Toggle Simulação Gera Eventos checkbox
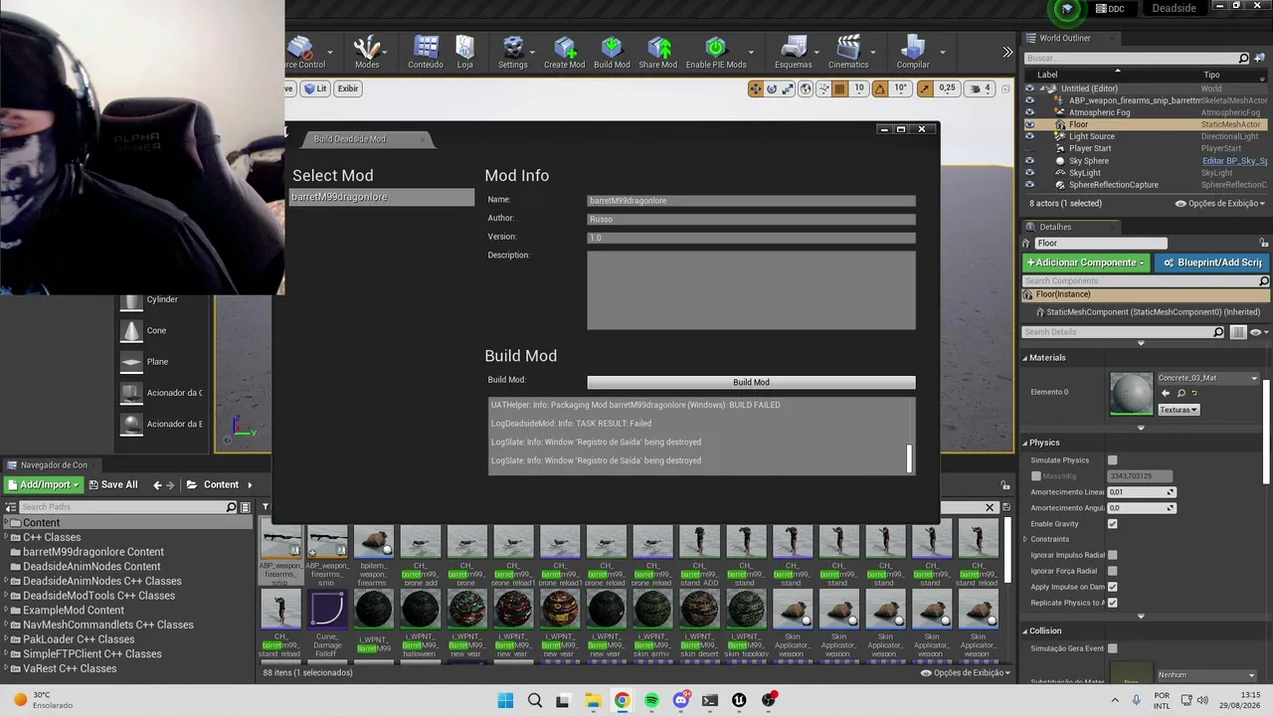The image size is (1273, 716). (1112, 648)
